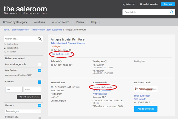Click 'Hi michal sasiadek' greeting

point(149,4)
